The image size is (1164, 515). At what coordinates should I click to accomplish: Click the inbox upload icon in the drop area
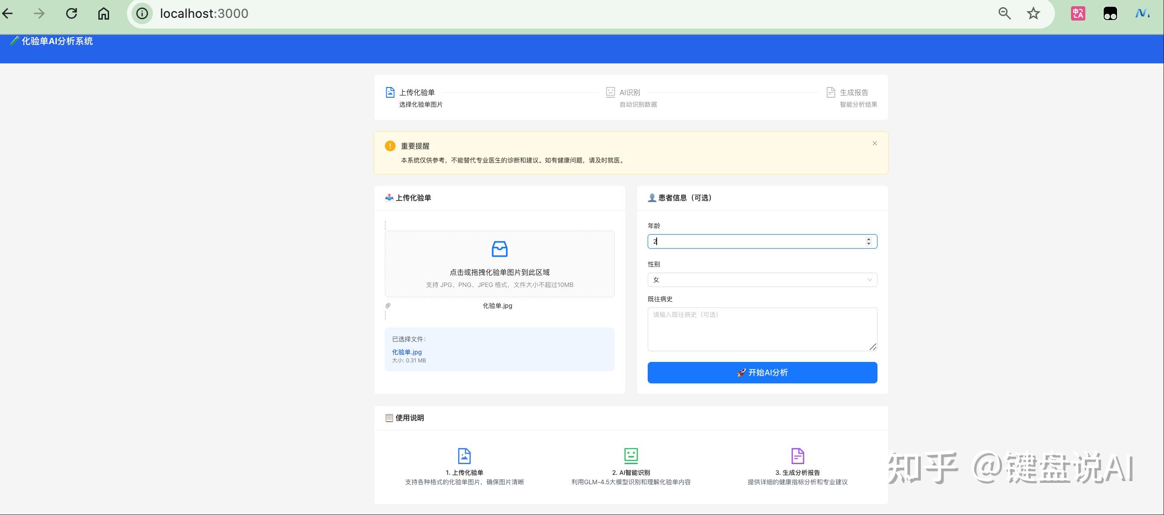[499, 249]
